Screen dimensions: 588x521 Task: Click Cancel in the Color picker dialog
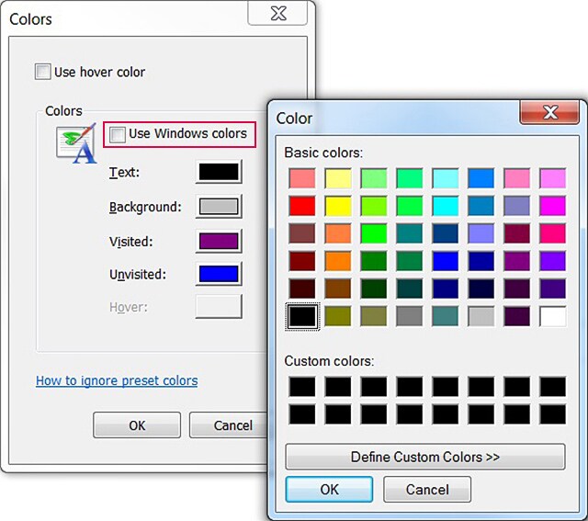tap(427, 490)
